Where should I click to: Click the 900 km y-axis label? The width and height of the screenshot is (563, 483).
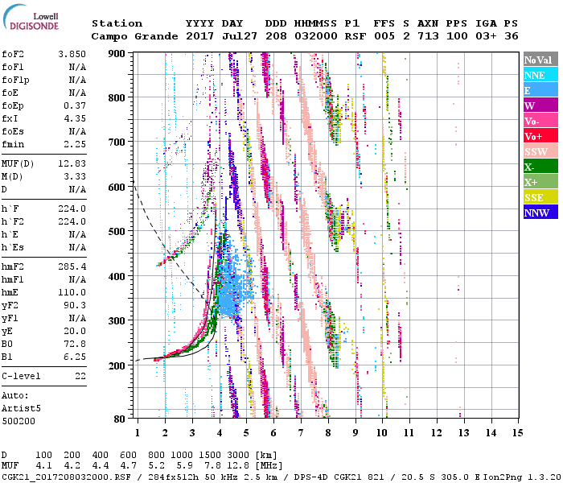(x=117, y=54)
